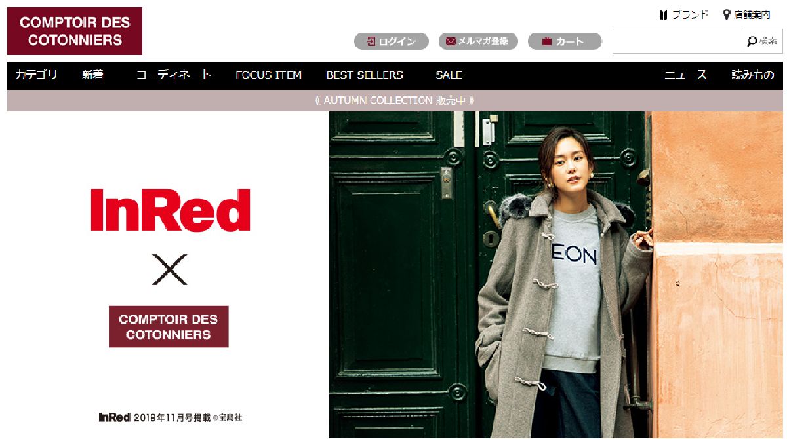The width and height of the screenshot is (787, 439).
Task: Open the カート cart button
Action: point(565,41)
